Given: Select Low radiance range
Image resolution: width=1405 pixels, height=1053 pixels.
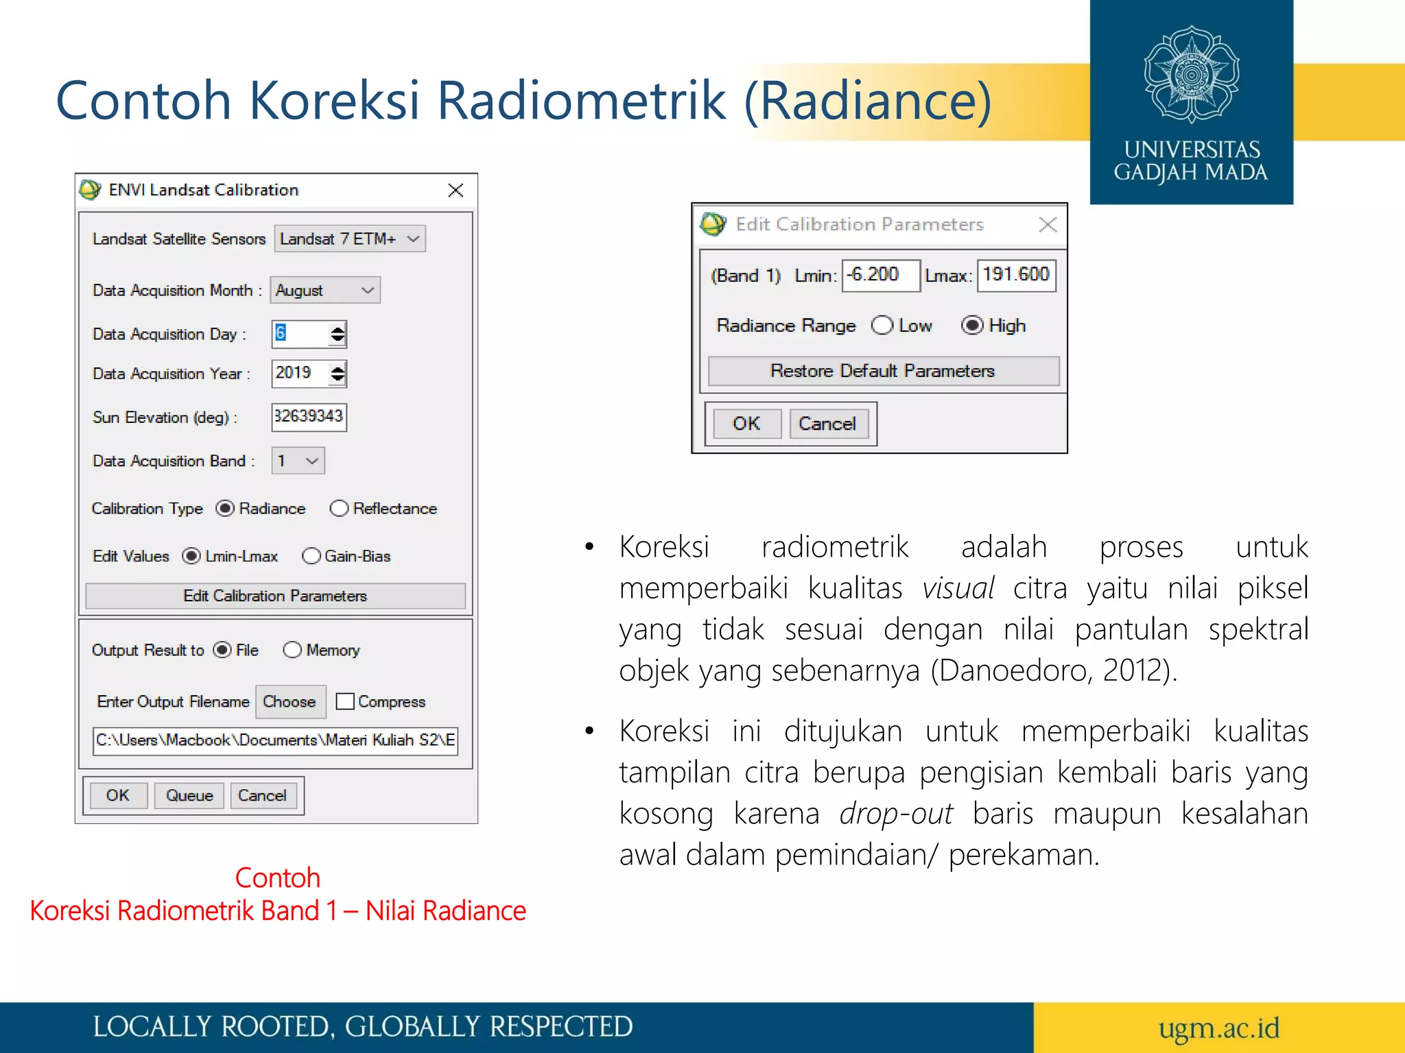Looking at the screenshot, I should click(x=882, y=325).
